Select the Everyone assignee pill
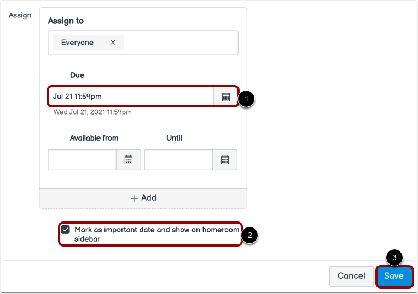Viewport: 418px width, 294px height. coord(77,43)
